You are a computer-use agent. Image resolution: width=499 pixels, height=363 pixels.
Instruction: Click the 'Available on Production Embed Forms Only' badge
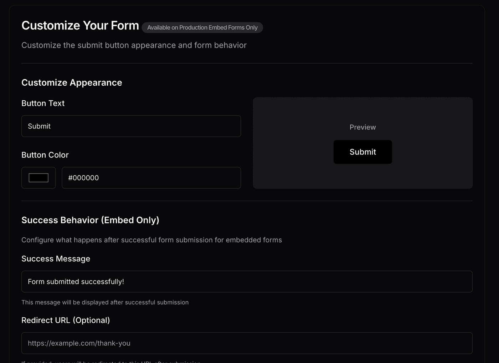pos(202,27)
